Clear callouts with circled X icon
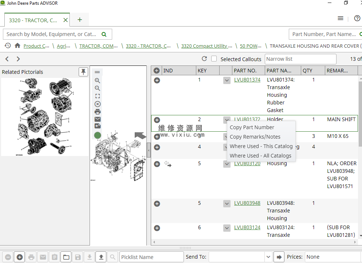Screen dimensions: 362x263 pos(98,104)
